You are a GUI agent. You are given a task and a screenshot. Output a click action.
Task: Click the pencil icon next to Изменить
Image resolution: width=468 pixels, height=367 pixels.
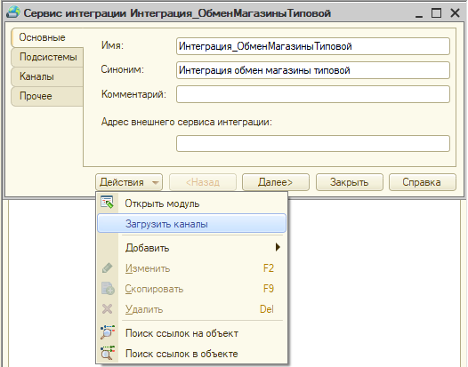click(107, 268)
